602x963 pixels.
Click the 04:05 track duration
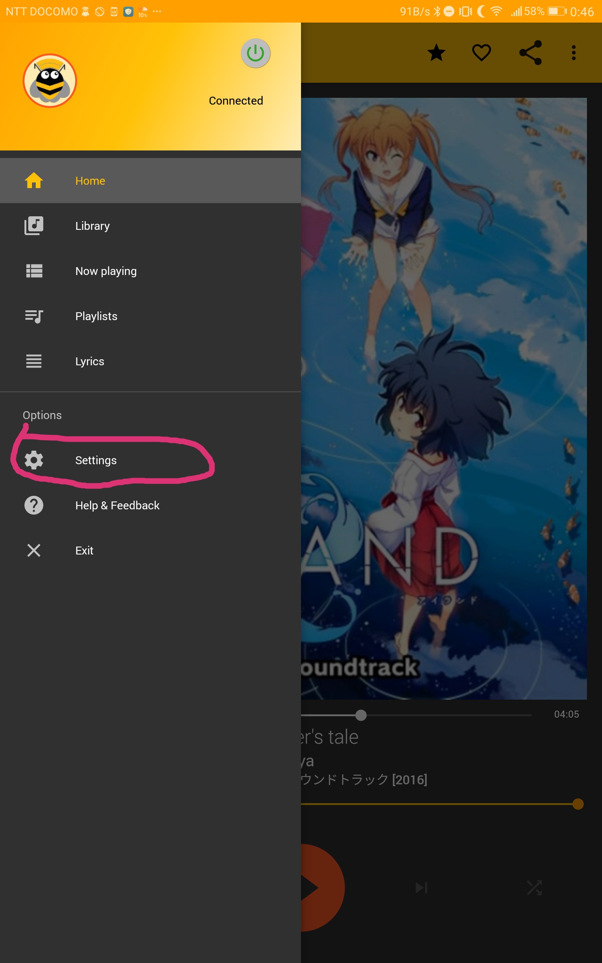pos(567,714)
